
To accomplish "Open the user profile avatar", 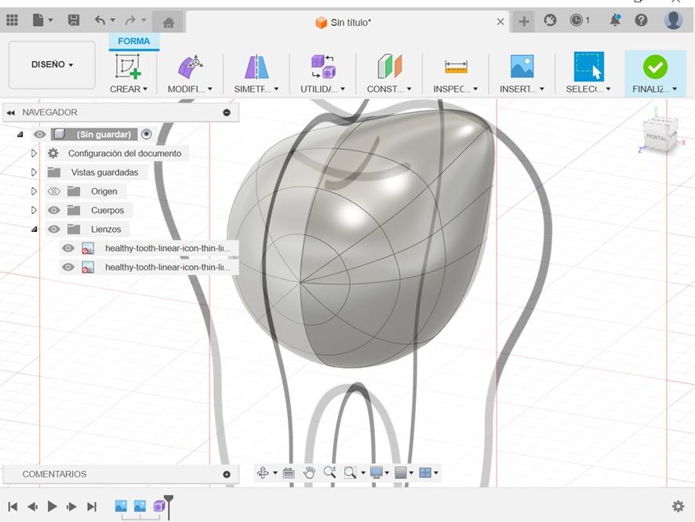I will pyautogui.click(x=673, y=20).
